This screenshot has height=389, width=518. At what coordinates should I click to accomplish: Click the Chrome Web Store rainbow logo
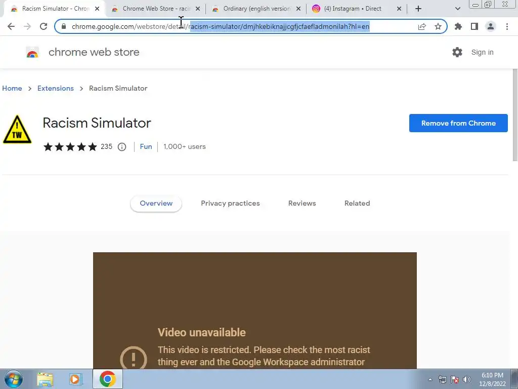pos(32,52)
